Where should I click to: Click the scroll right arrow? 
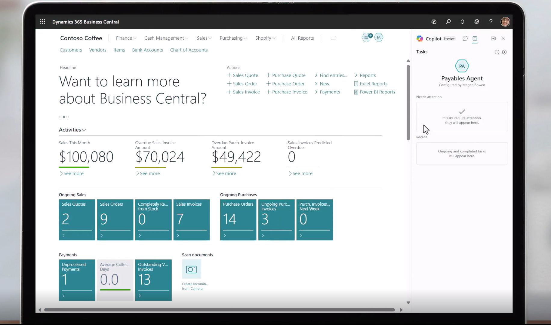[401, 310]
